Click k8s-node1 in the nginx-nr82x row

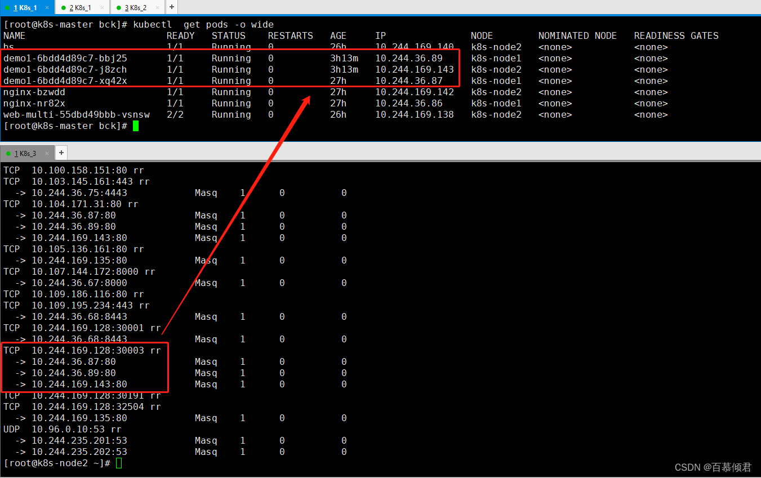pyautogui.click(x=496, y=104)
